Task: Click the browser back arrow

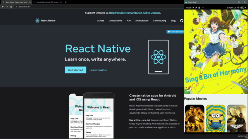Action: 3,7
